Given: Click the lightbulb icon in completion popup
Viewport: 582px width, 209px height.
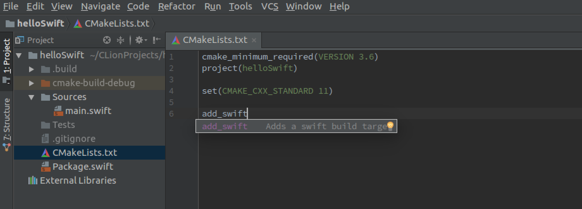Looking at the screenshot, I should pyautogui.click(x=390, y=126).
